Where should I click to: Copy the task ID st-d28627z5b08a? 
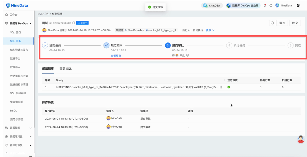74,23
